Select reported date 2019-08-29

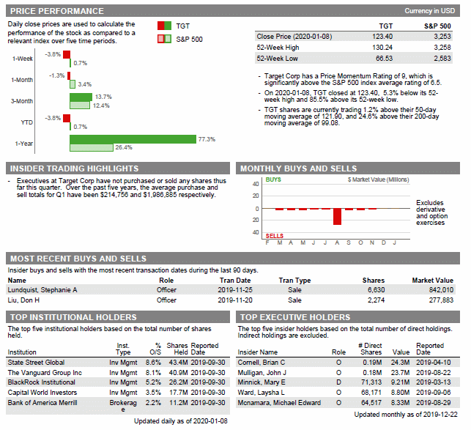click(434, 403)
